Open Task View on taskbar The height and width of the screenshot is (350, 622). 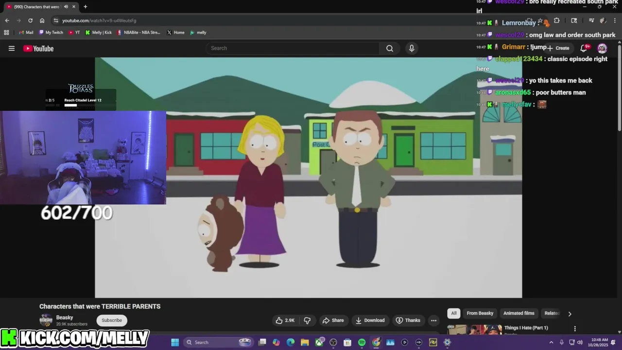coord(262,342)
